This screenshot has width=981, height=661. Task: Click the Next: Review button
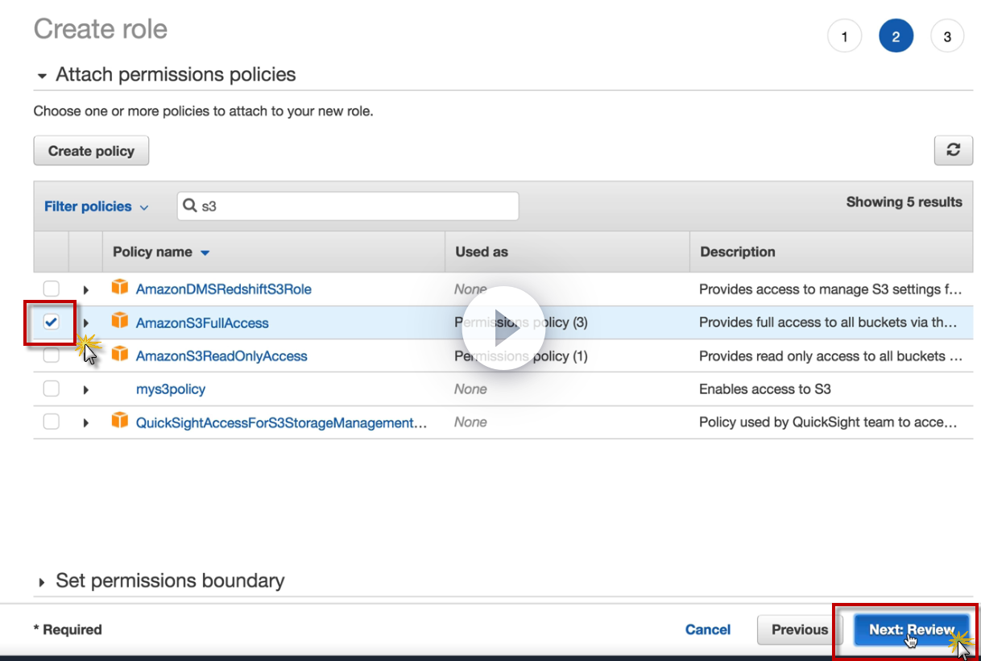coord(911,630)
